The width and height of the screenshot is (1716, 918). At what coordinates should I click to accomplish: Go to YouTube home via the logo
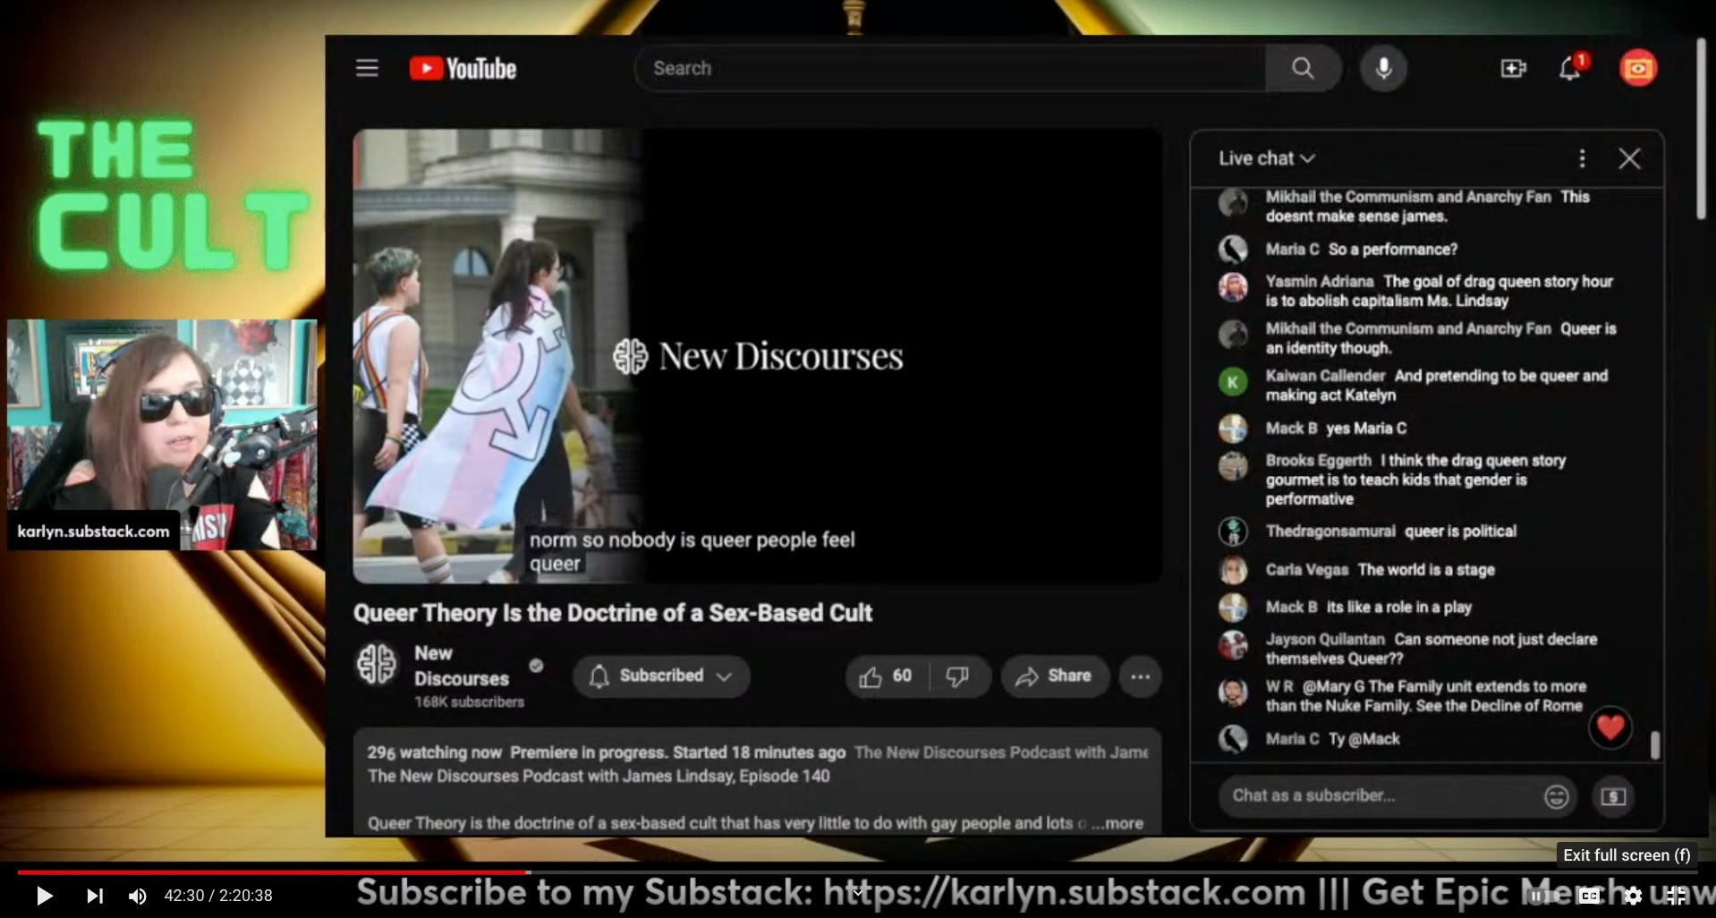[463, 68]
